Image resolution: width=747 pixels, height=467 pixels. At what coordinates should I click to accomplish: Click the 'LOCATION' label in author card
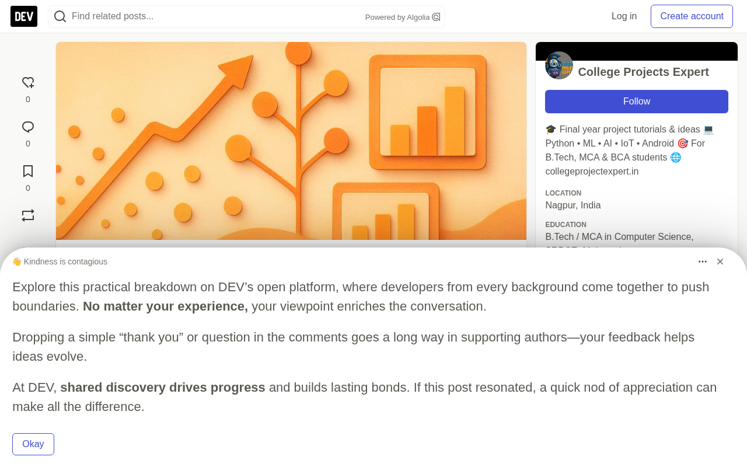[x=563, y=193]
